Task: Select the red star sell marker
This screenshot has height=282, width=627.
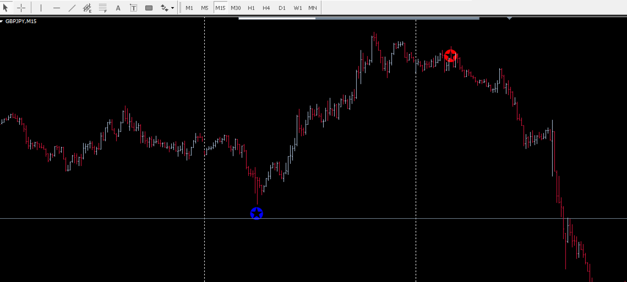Action: tap(451, 56)
